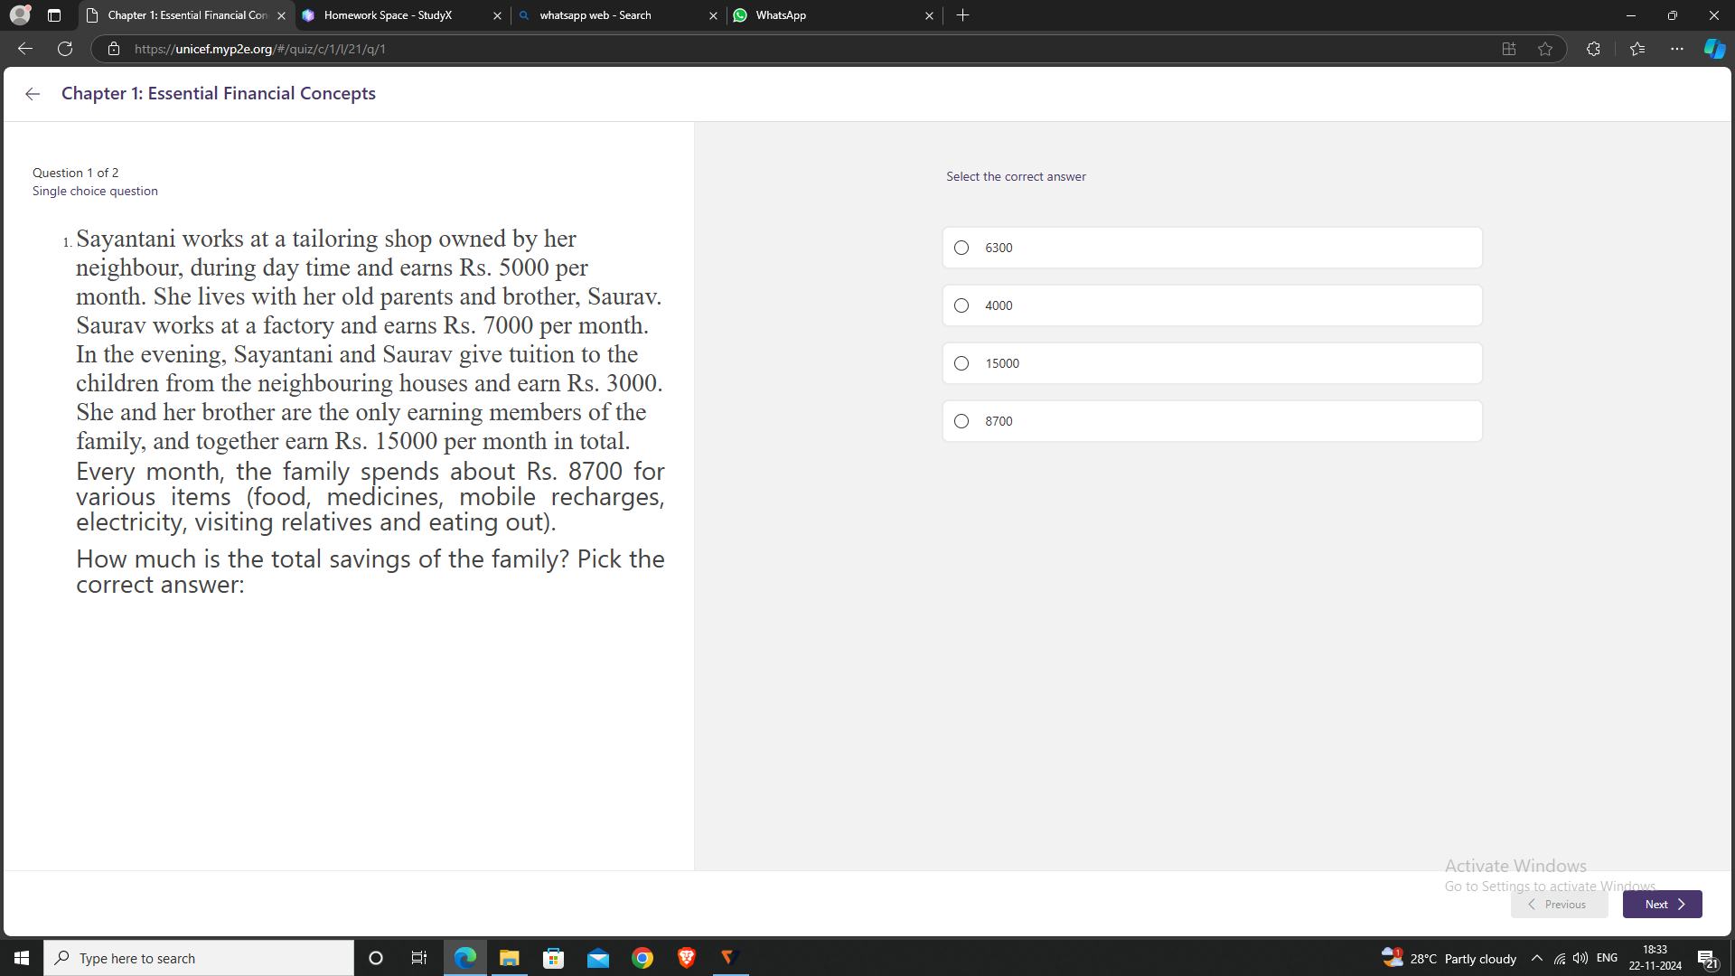This screenshot has width=1735, height=976.
Task: Click the back arrow navigation icon
Action: (33, 93)
